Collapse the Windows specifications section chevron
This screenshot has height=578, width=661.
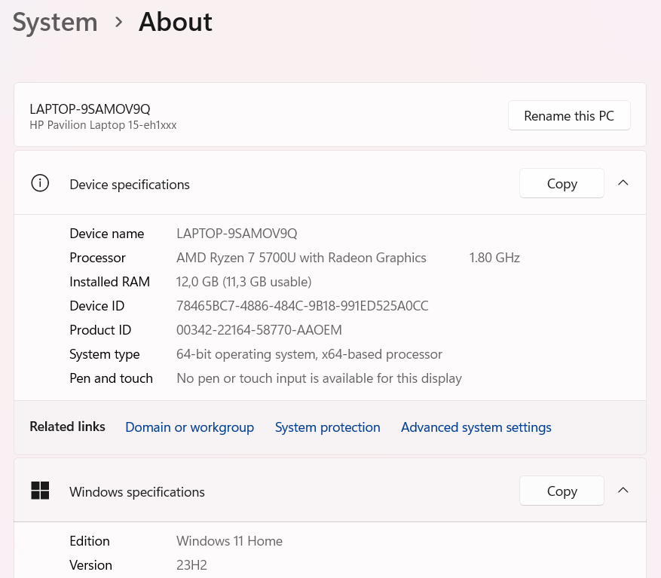[623, 491]
